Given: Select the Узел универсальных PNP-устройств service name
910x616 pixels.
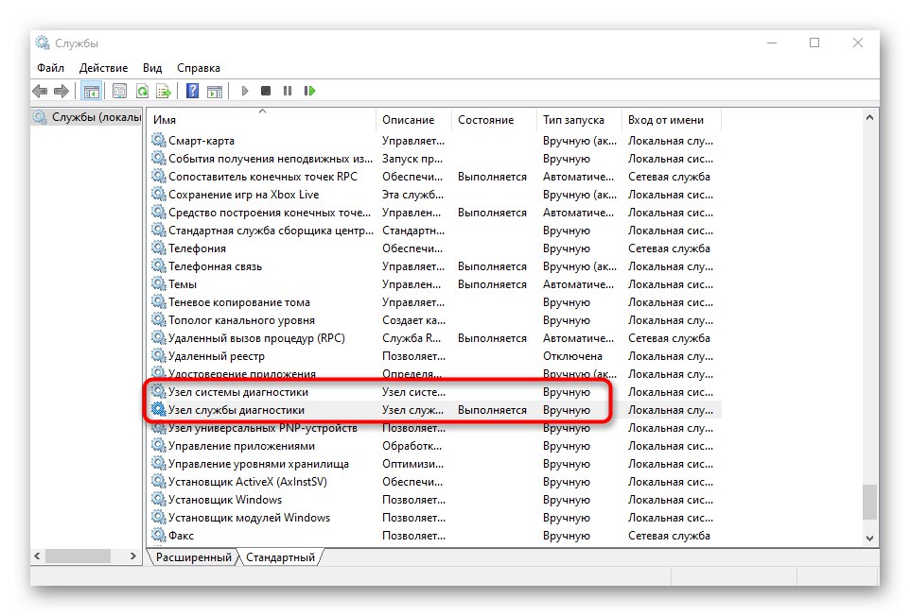Looking at the screenshot, I should 263,428.
